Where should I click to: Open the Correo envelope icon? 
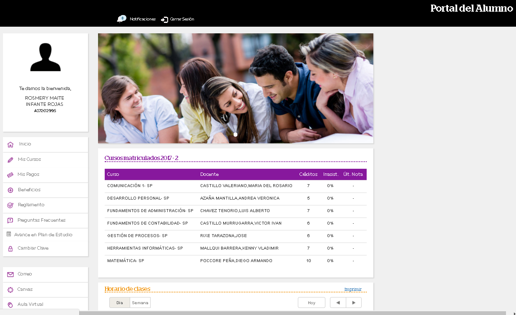pyautogui.click(x=10, y=274)
